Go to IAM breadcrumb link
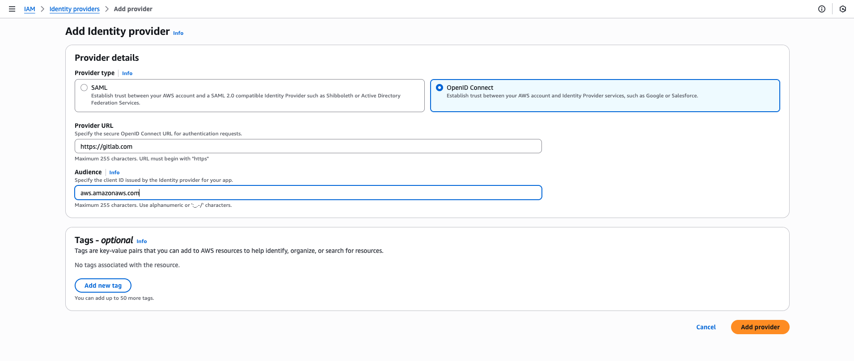Screen dimensions: 854x361 tap(30, 9)
